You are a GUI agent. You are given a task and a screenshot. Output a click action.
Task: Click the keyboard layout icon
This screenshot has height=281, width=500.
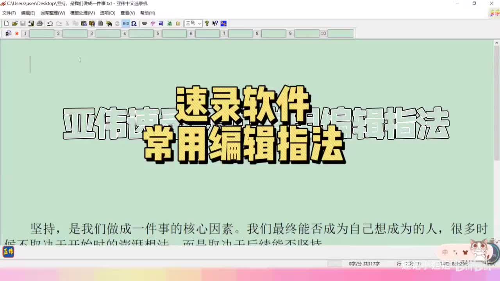[x=145, y=23]
